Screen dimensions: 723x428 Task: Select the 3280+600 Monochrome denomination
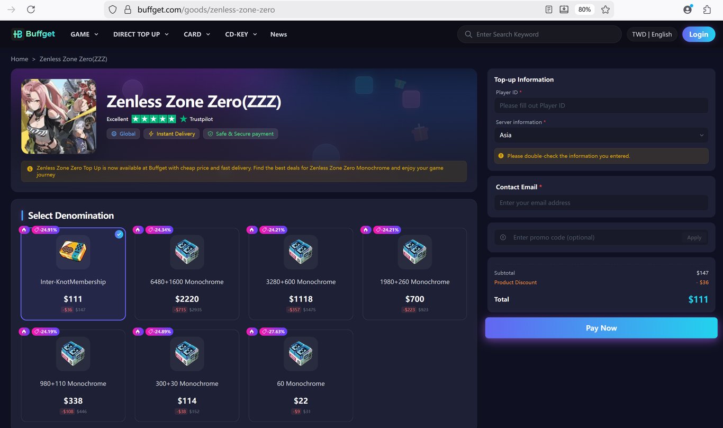tap(301, 274)
